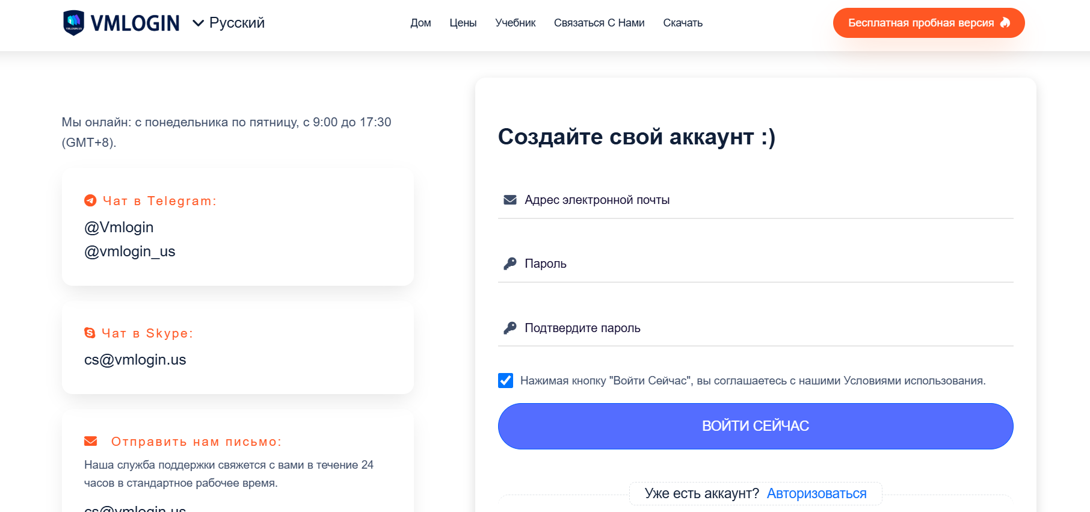Select Связаться С Нами in navigation
The width and height of the screenshot is (1090, 512).
point(599,23)
